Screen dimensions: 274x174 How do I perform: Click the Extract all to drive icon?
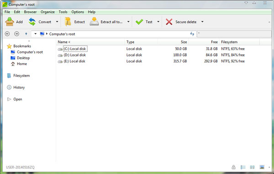(94, 21)
